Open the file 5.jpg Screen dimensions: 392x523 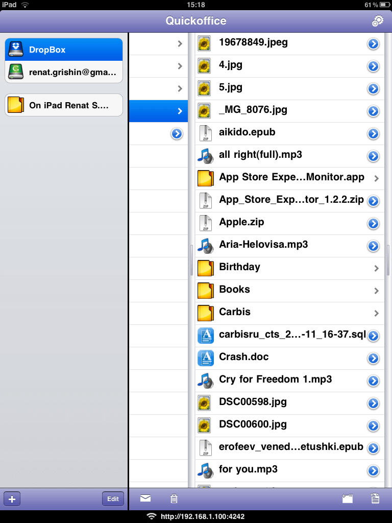pyautogui.click(x=290, y=88)
